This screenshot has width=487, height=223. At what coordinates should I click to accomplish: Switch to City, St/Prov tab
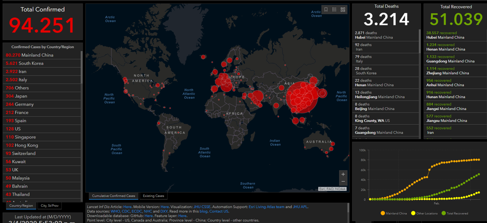pos(50,206)
